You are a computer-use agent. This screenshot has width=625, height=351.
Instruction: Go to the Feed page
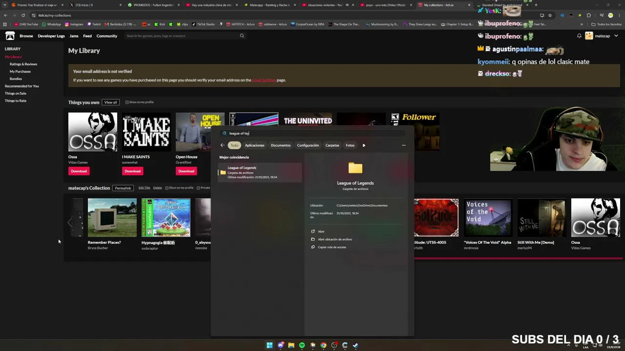click(x=87, y=36)
